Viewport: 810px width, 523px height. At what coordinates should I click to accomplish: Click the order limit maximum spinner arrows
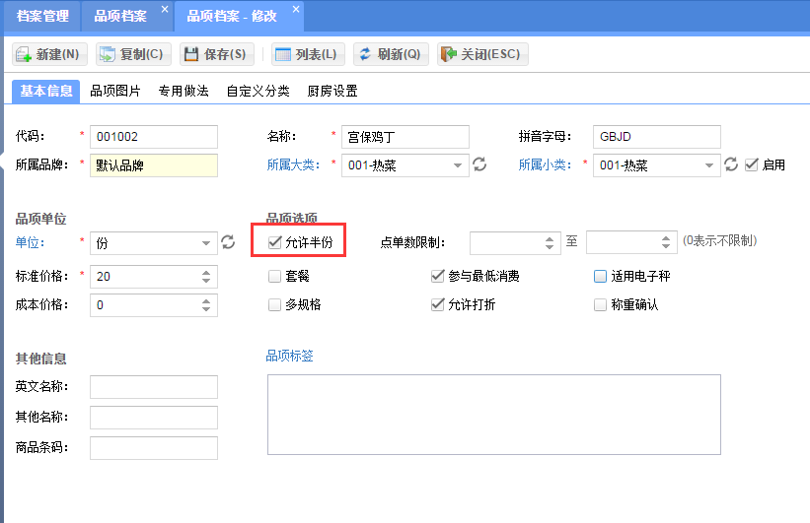666,243
